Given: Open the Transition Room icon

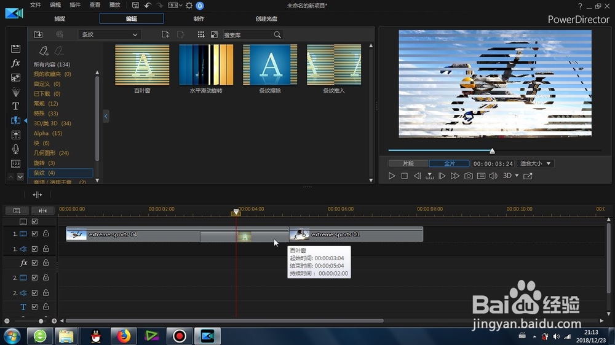Looking at the screenshot, I should pos(16,120).
